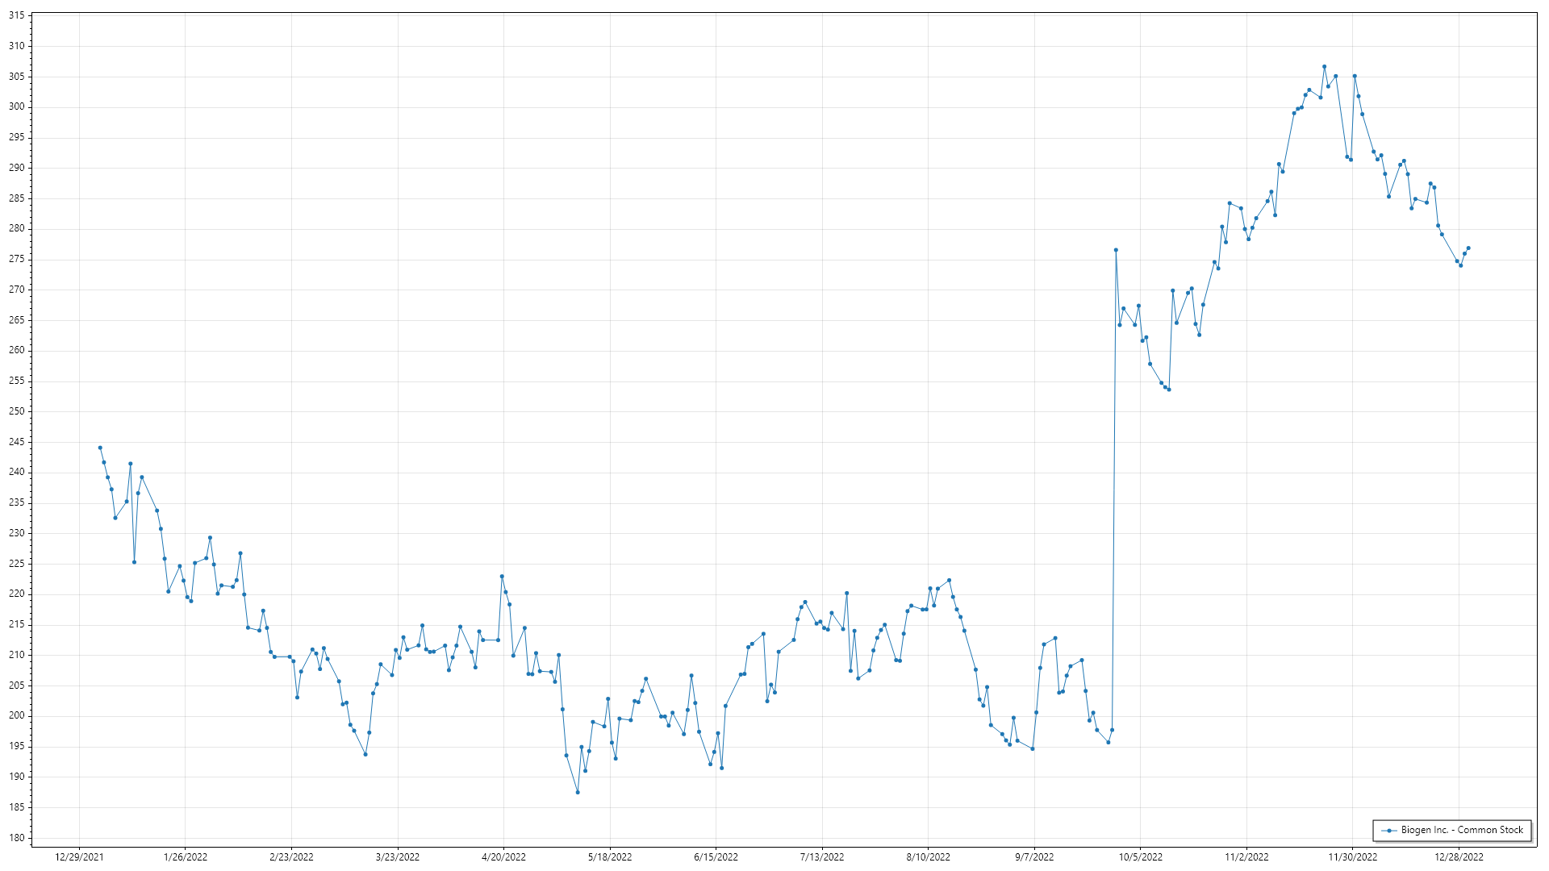
Task: Click the Biogen Inc. legend line marker
Action: (x=1389, y=830)
